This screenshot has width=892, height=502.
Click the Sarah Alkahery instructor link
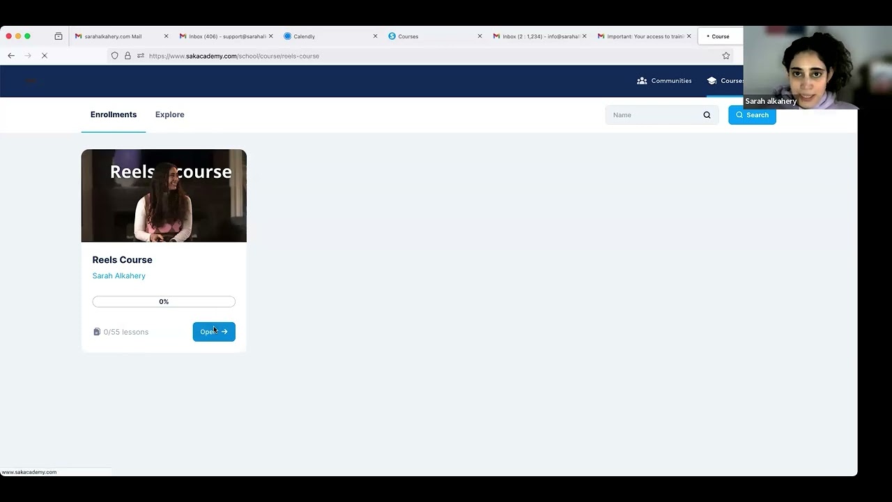point(119,276)
